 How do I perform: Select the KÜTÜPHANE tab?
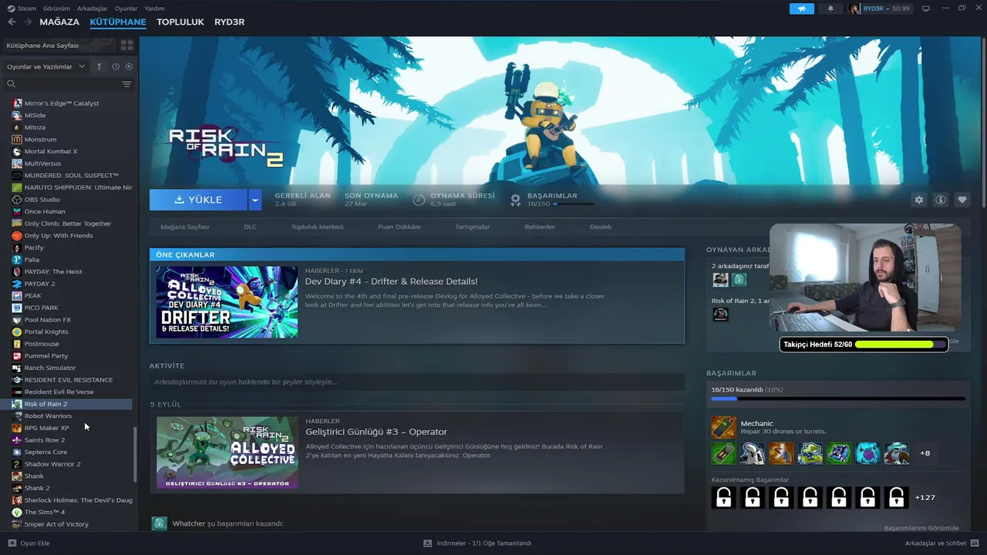tap(118, 22)
